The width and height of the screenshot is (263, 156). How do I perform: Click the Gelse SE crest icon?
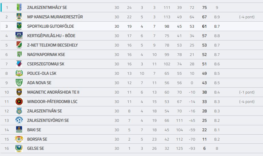pos(19,148)
